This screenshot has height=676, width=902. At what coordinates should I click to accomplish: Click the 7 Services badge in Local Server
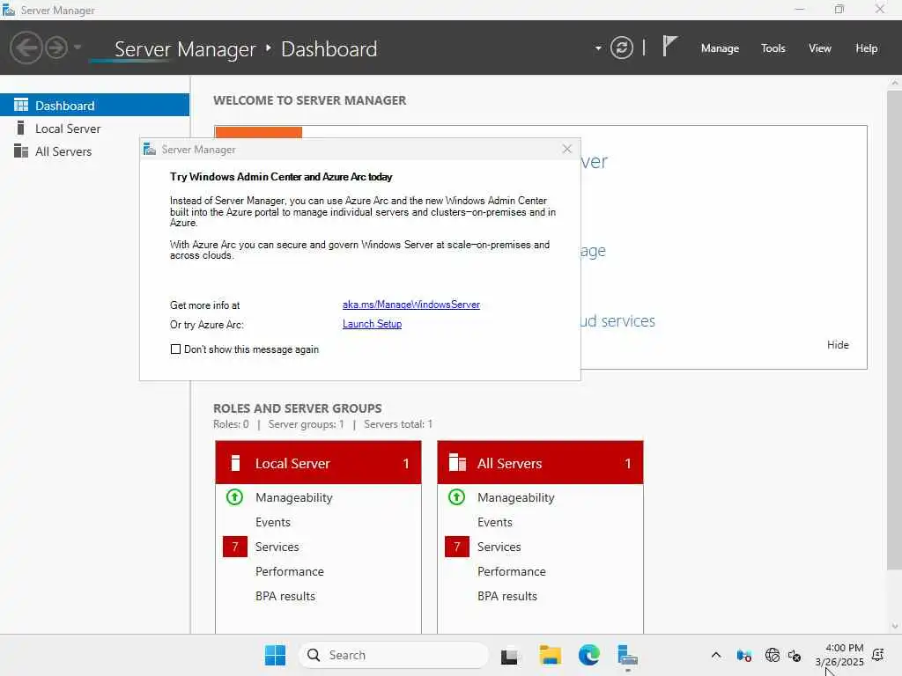click(234, 547)
